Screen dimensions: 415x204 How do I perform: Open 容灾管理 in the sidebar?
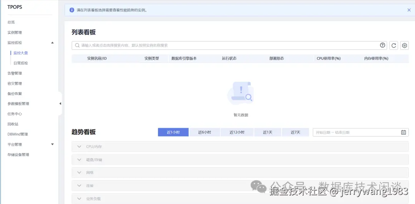(x=15, y=84)
